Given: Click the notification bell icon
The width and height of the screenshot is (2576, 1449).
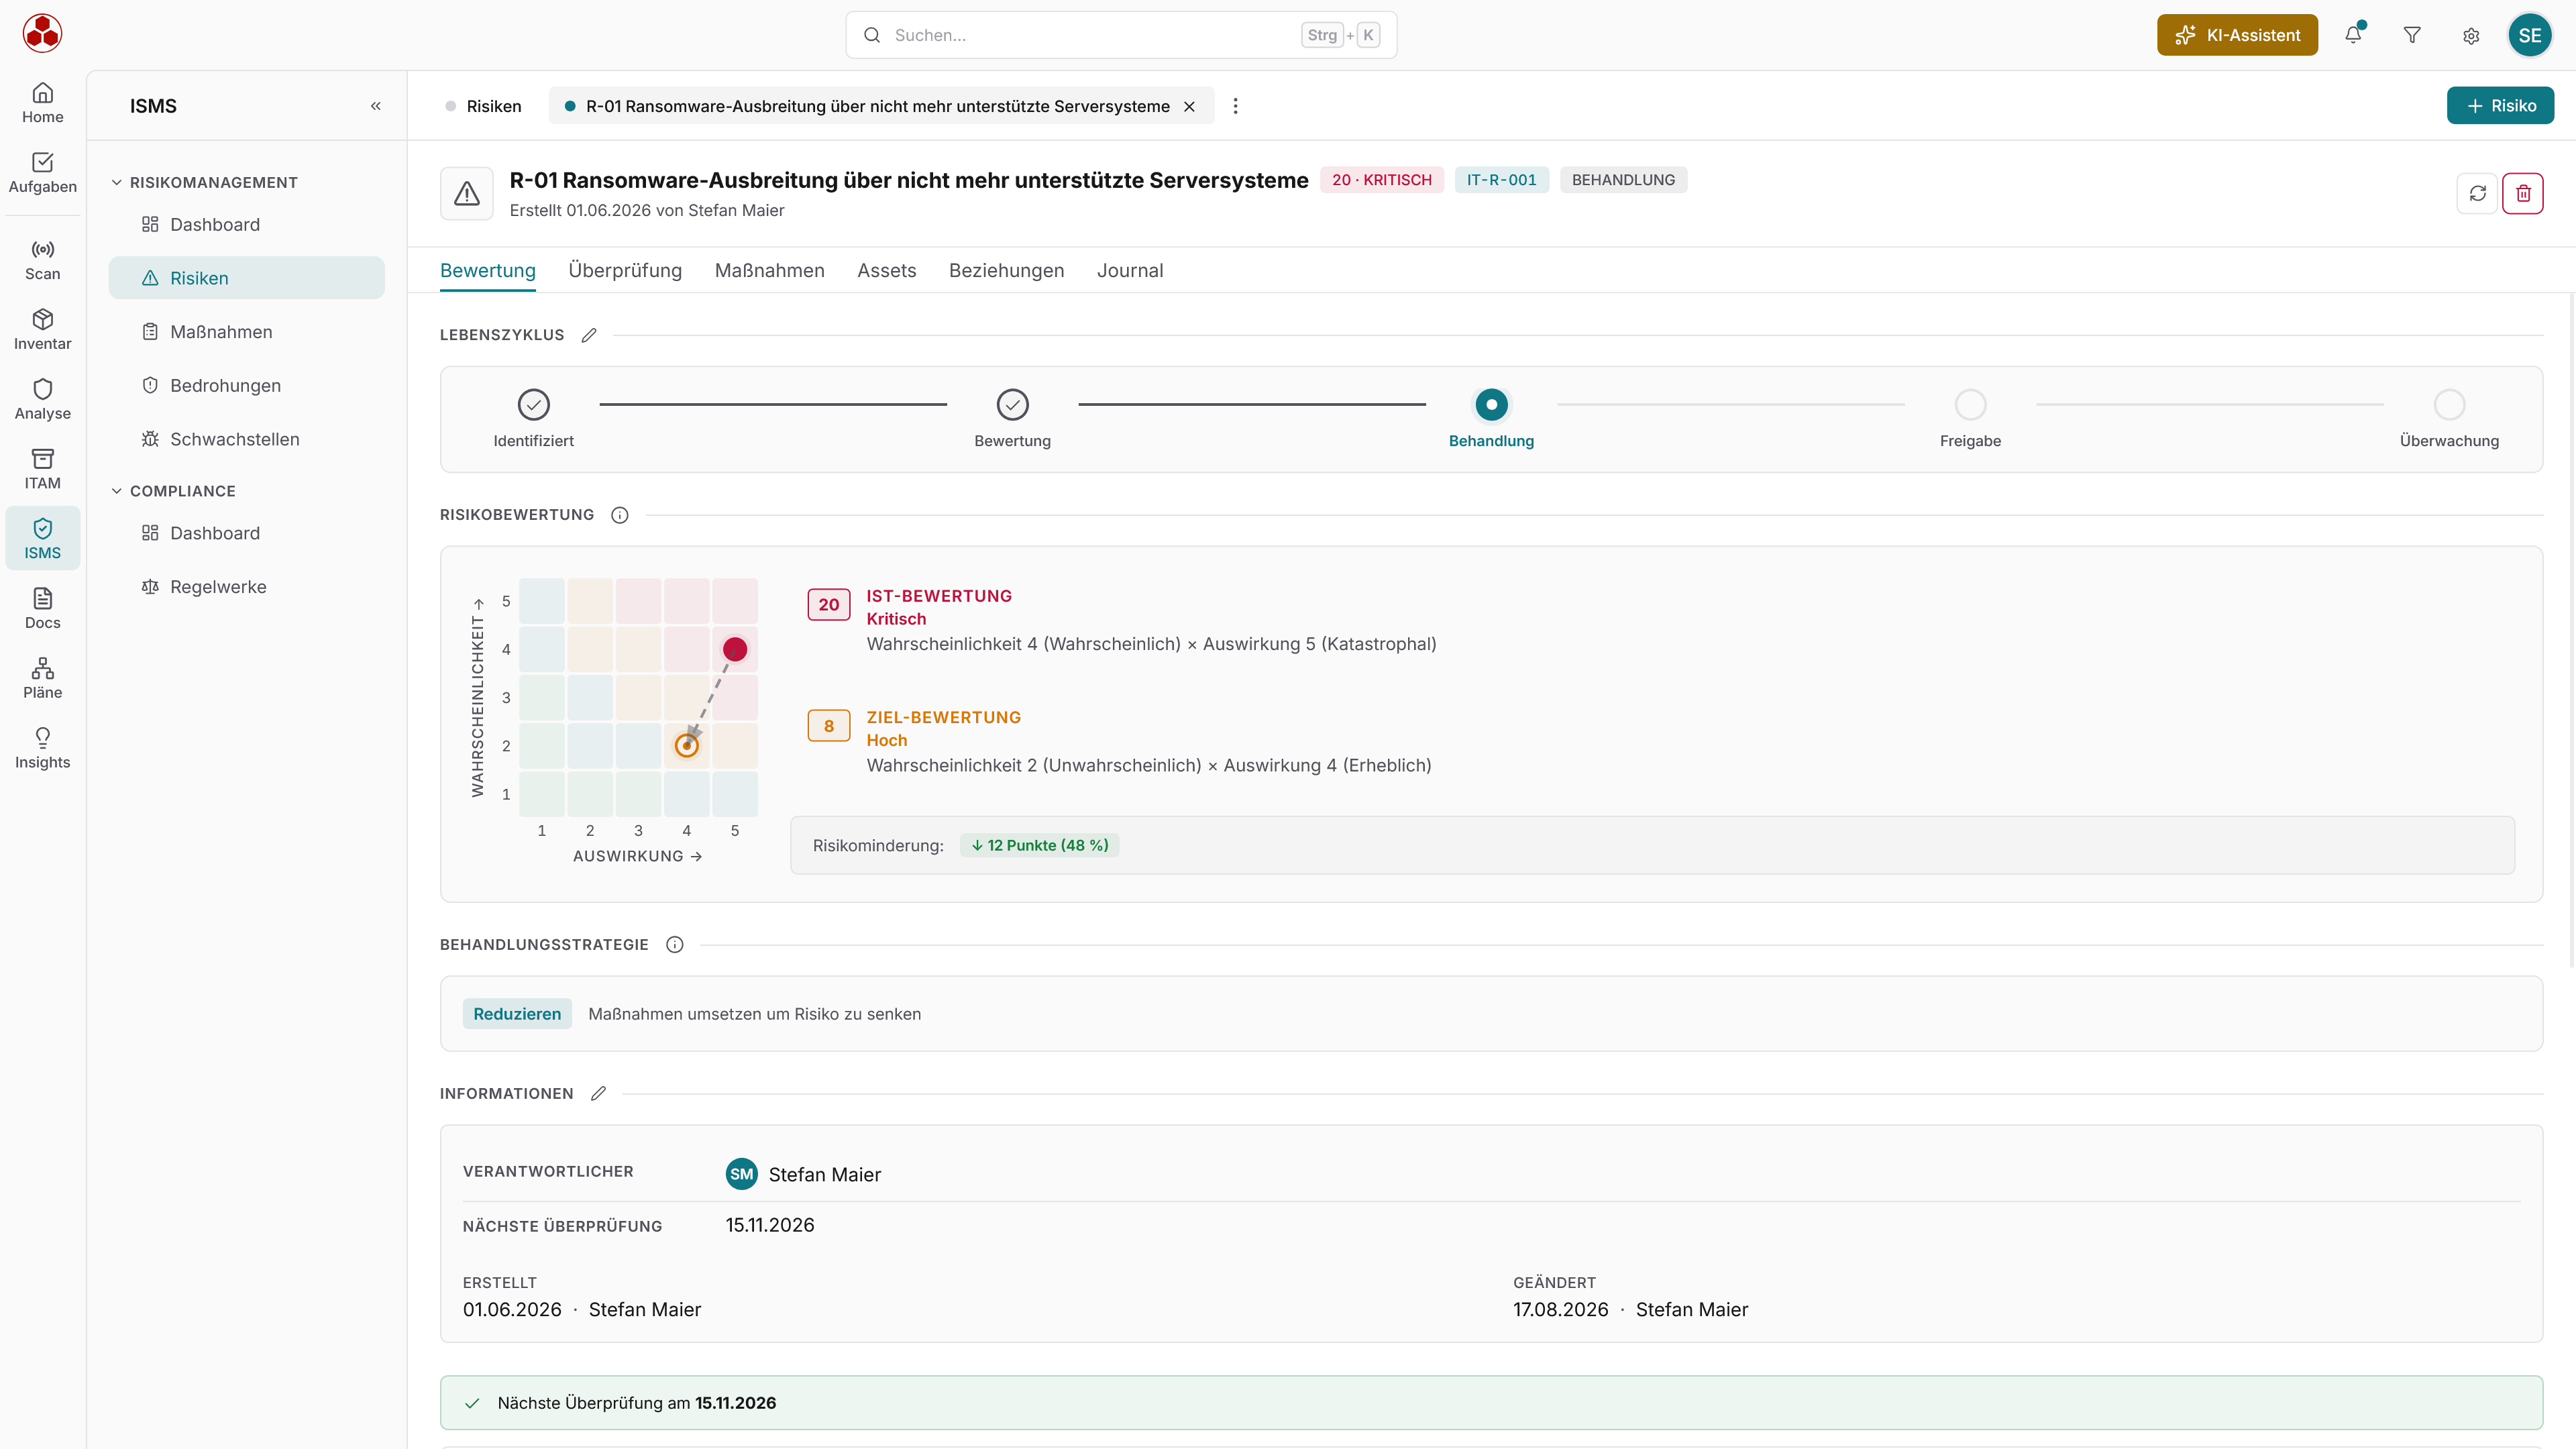Looking at the screenshot, I should pos(2353,35).
